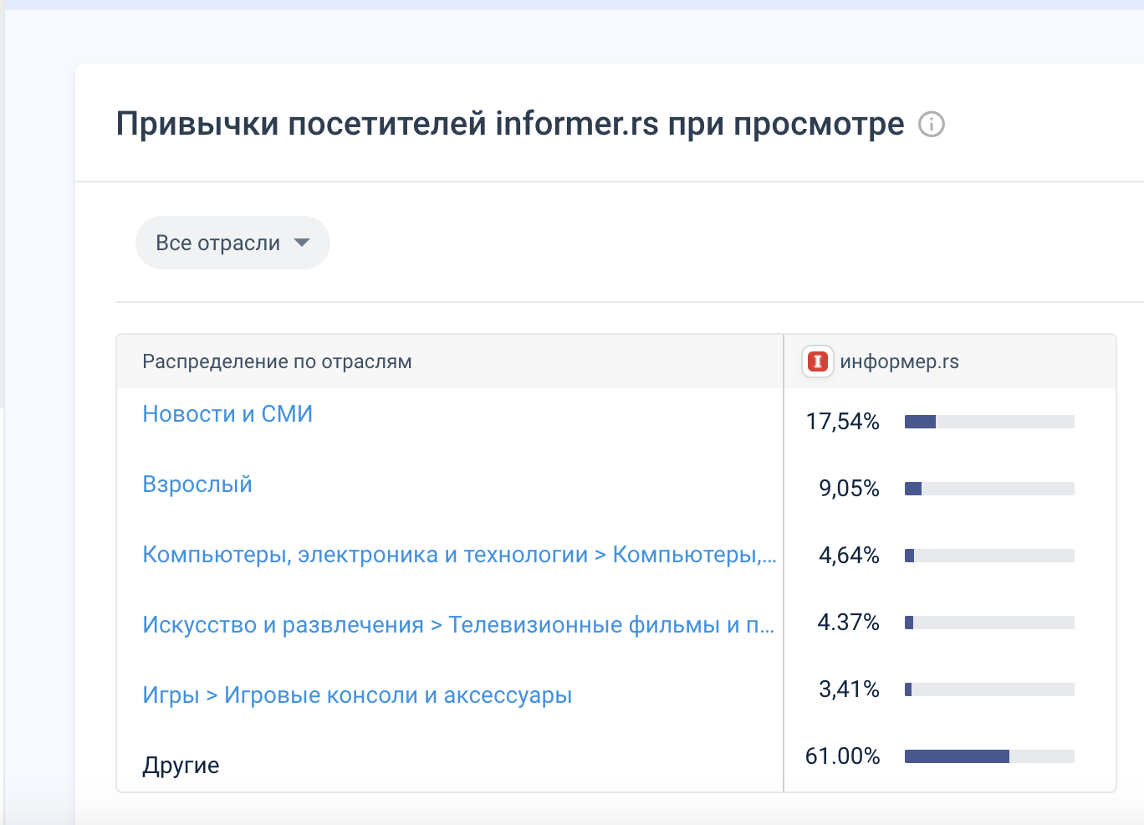Click the Другие row label
Screen dimensions: 1144x825
click(x=181, y=766)
